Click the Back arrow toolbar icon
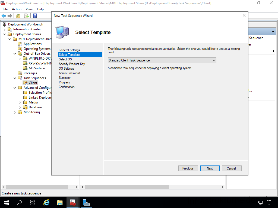 (x=4, y=16)
